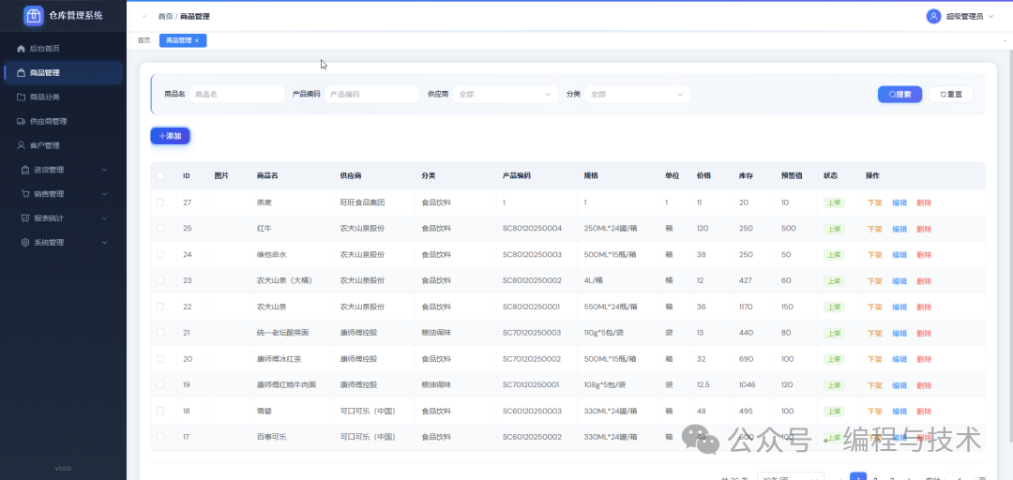Click the 库存 column header

pyautogui.click(x=747, y=175)
